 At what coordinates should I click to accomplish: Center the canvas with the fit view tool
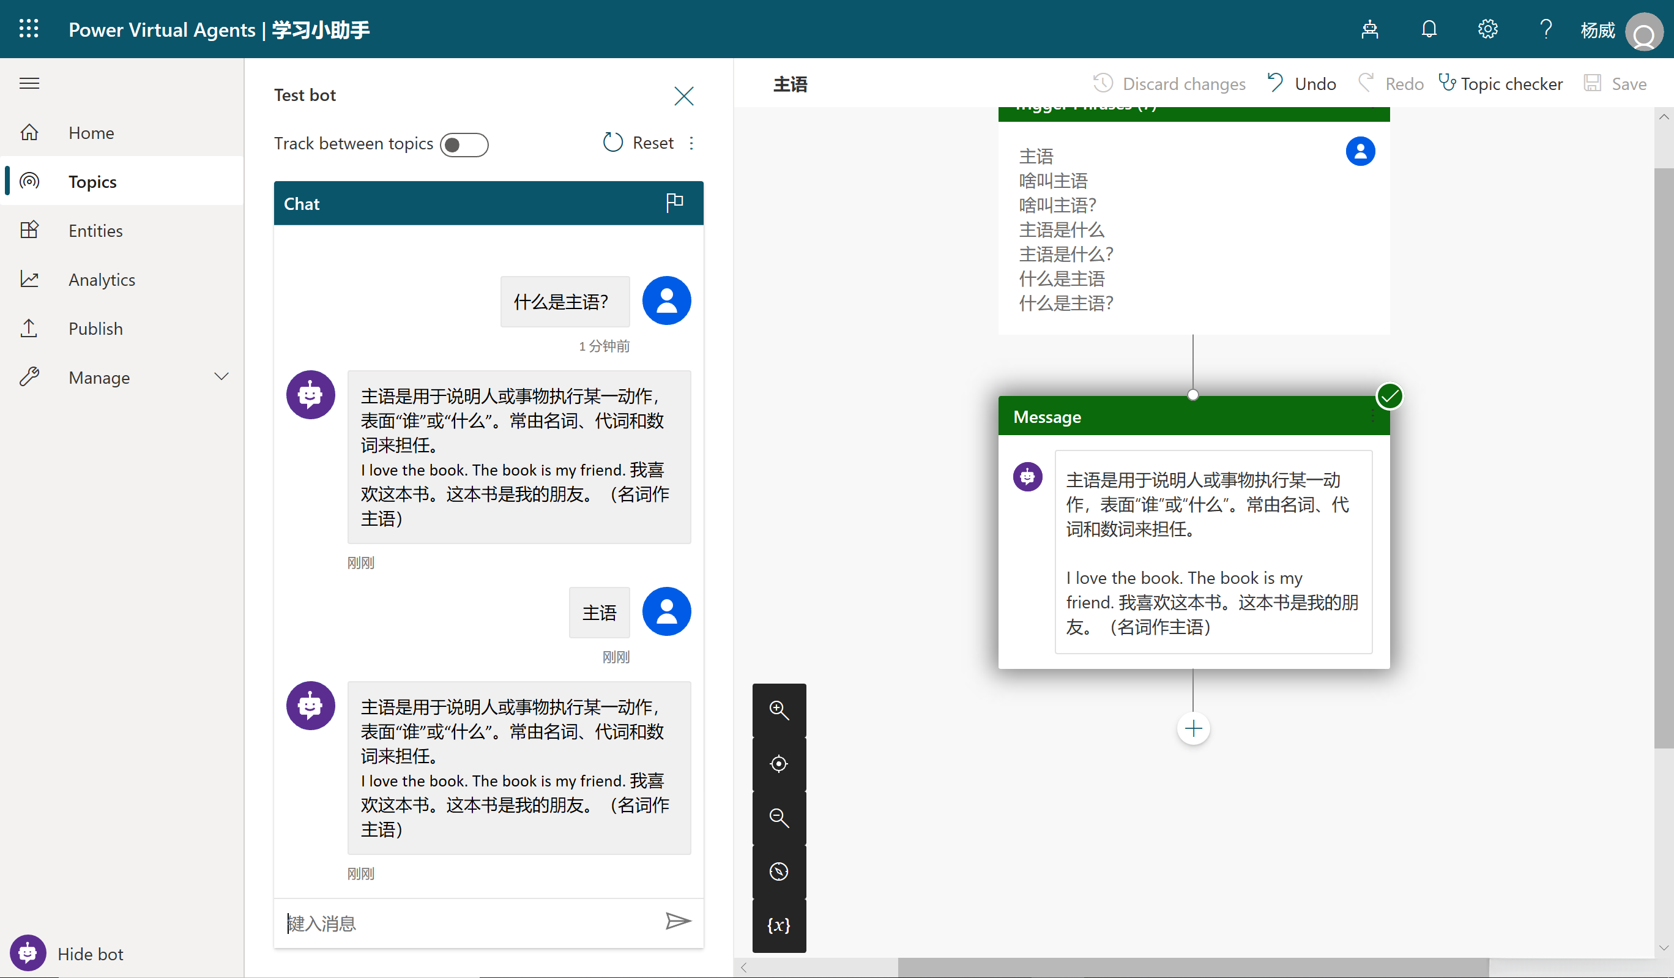tap(778, 763)
